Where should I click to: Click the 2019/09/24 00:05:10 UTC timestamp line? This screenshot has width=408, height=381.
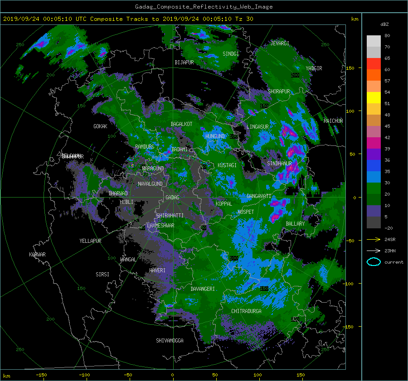tap(128, 19)
